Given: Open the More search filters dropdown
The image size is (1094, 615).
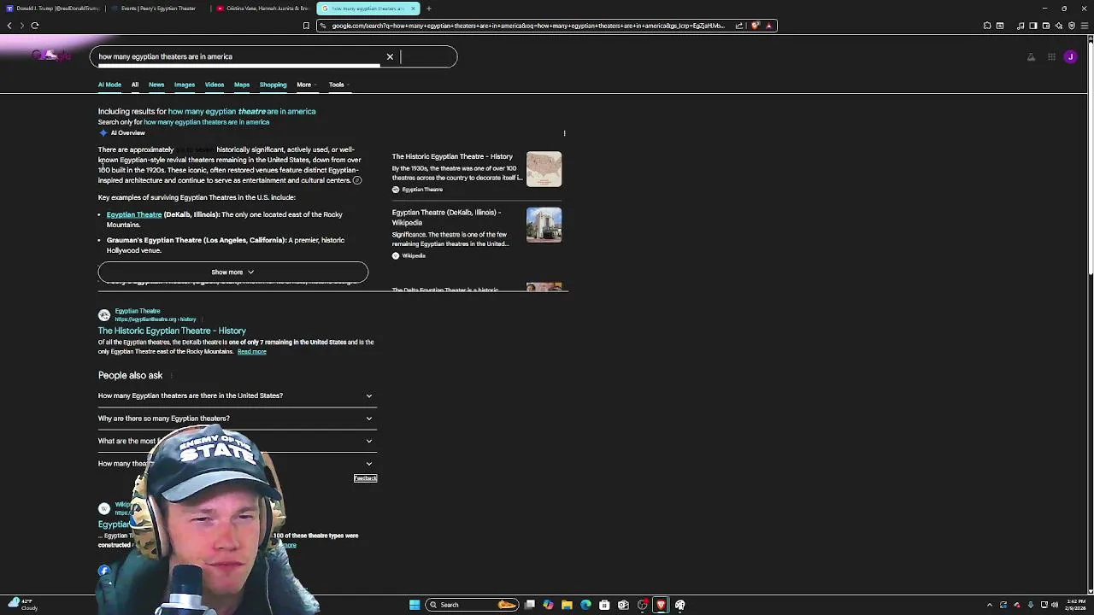Looking at the screenshot, I should [x=306, y=85].
